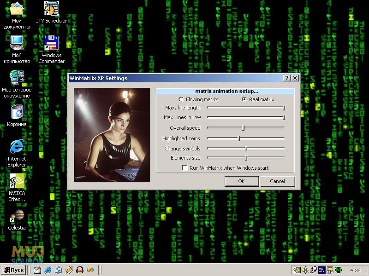369x276 pixels.
Task: Open the Корзина recycle bin
Action: click(17, 112)
